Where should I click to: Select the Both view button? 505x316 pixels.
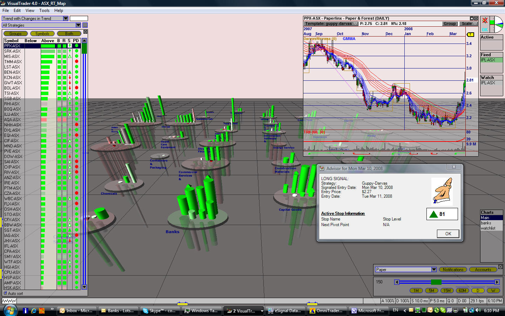69,34
